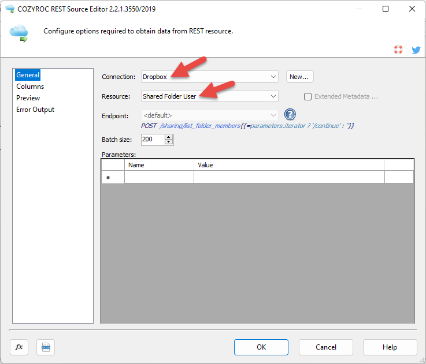This screenshot has width=426, height=364.
Task: Click the blue question mark help icon
Action: tap(290, 114)
